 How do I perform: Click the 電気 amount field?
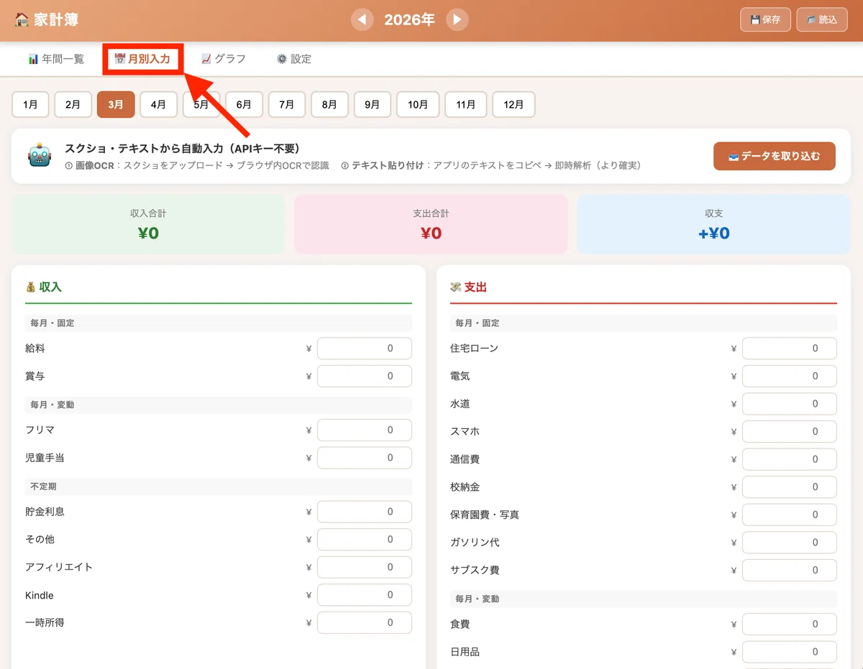(790, 376)
